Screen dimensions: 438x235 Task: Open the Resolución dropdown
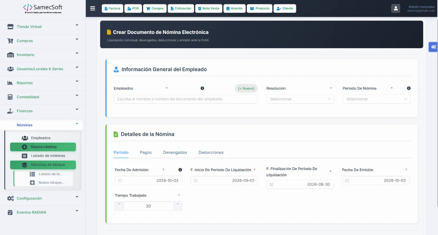[x=300, y=99]
